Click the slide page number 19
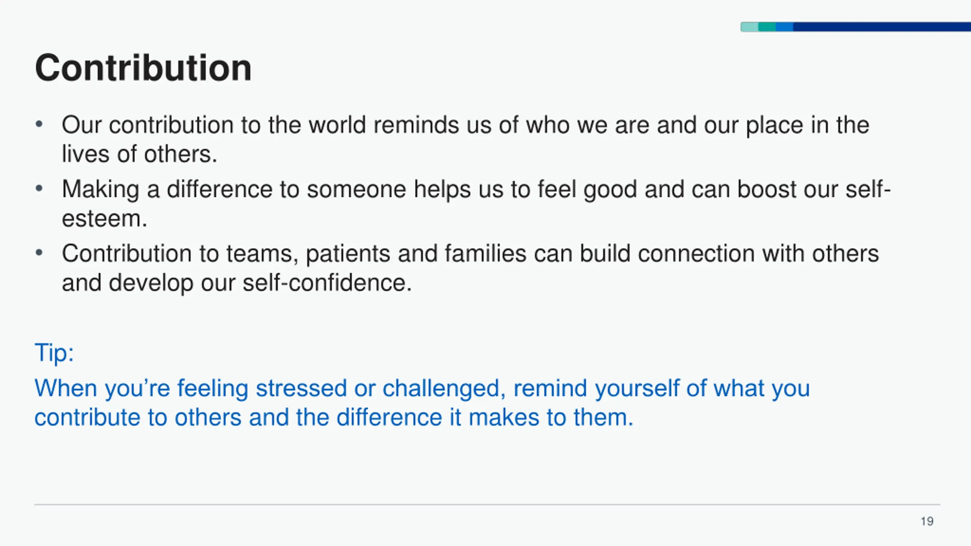The image size is (971, 546). [927, 521]
